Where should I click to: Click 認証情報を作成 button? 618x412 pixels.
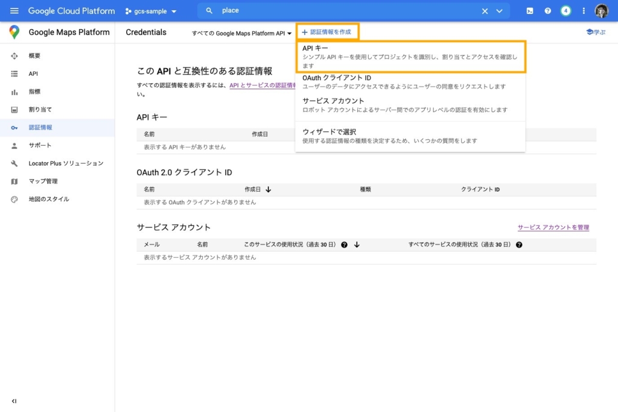point(327,32)
